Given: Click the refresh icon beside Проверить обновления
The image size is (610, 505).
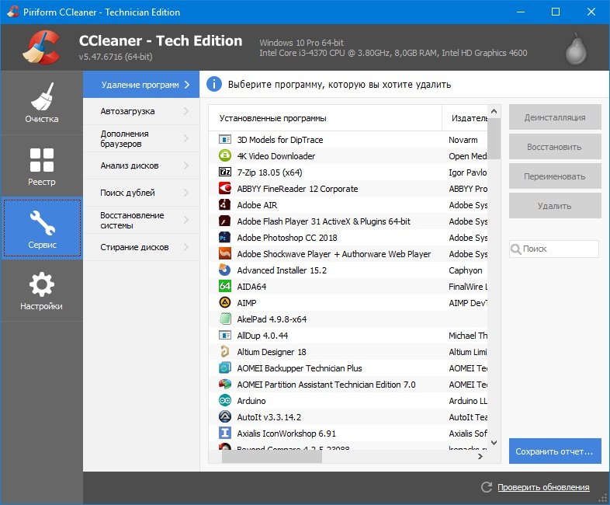Looking at the screenshot, I should 487,487.
